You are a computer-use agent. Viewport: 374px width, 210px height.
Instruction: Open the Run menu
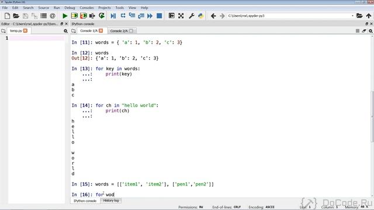57,8
